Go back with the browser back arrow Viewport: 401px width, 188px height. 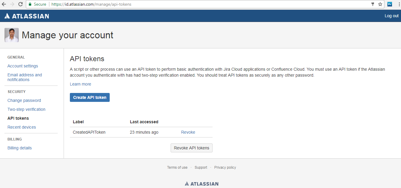4,4
